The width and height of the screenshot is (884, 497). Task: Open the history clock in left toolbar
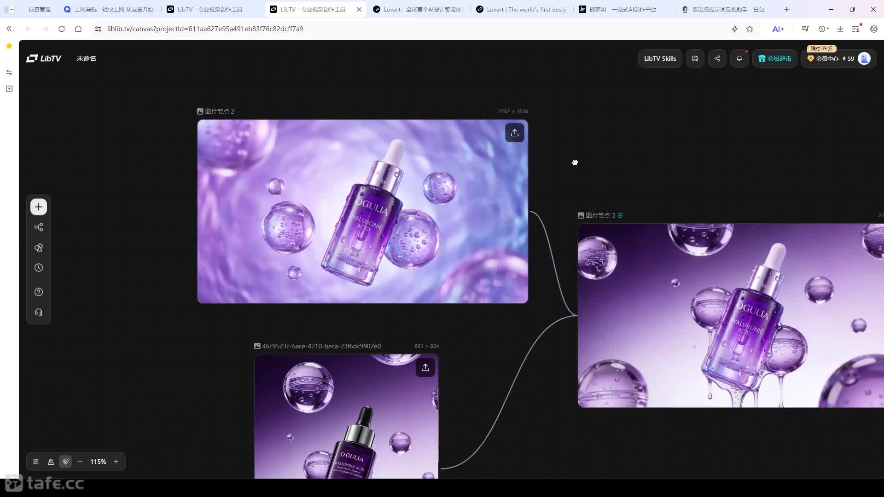(39, 268)
